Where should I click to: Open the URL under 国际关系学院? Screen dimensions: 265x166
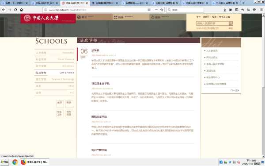[x=101, y=122]
